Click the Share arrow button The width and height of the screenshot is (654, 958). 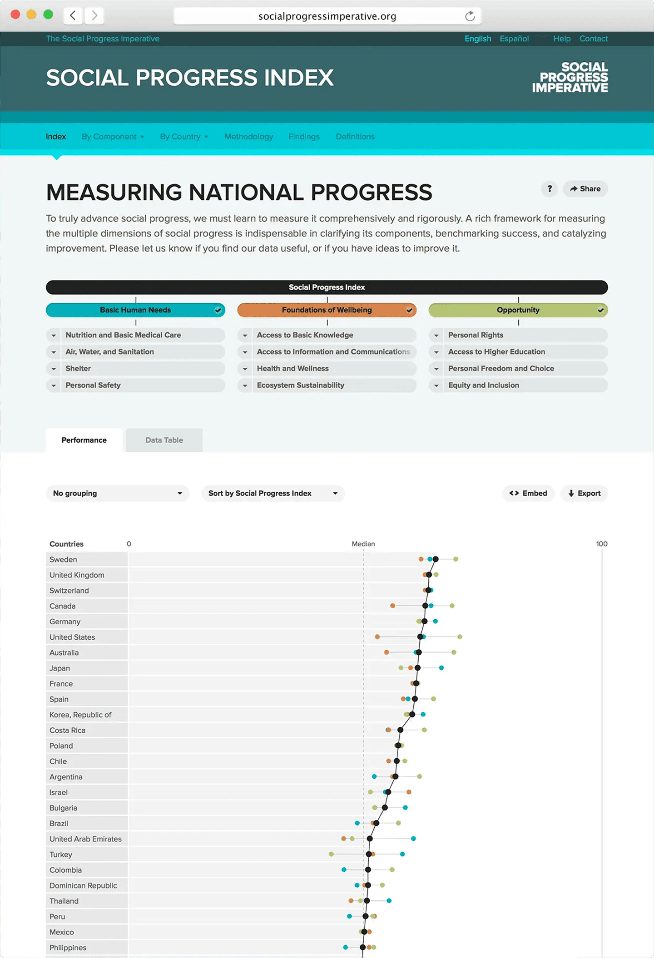(585, 189)
